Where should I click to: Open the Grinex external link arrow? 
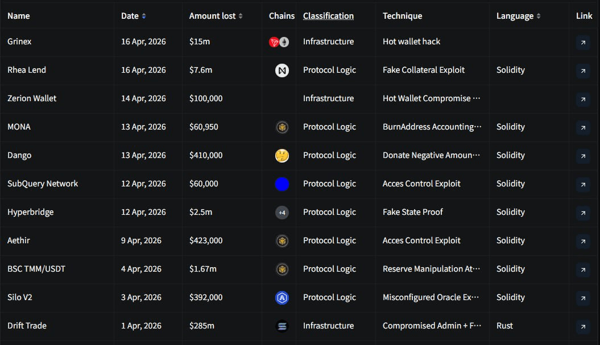pos(582,42)
